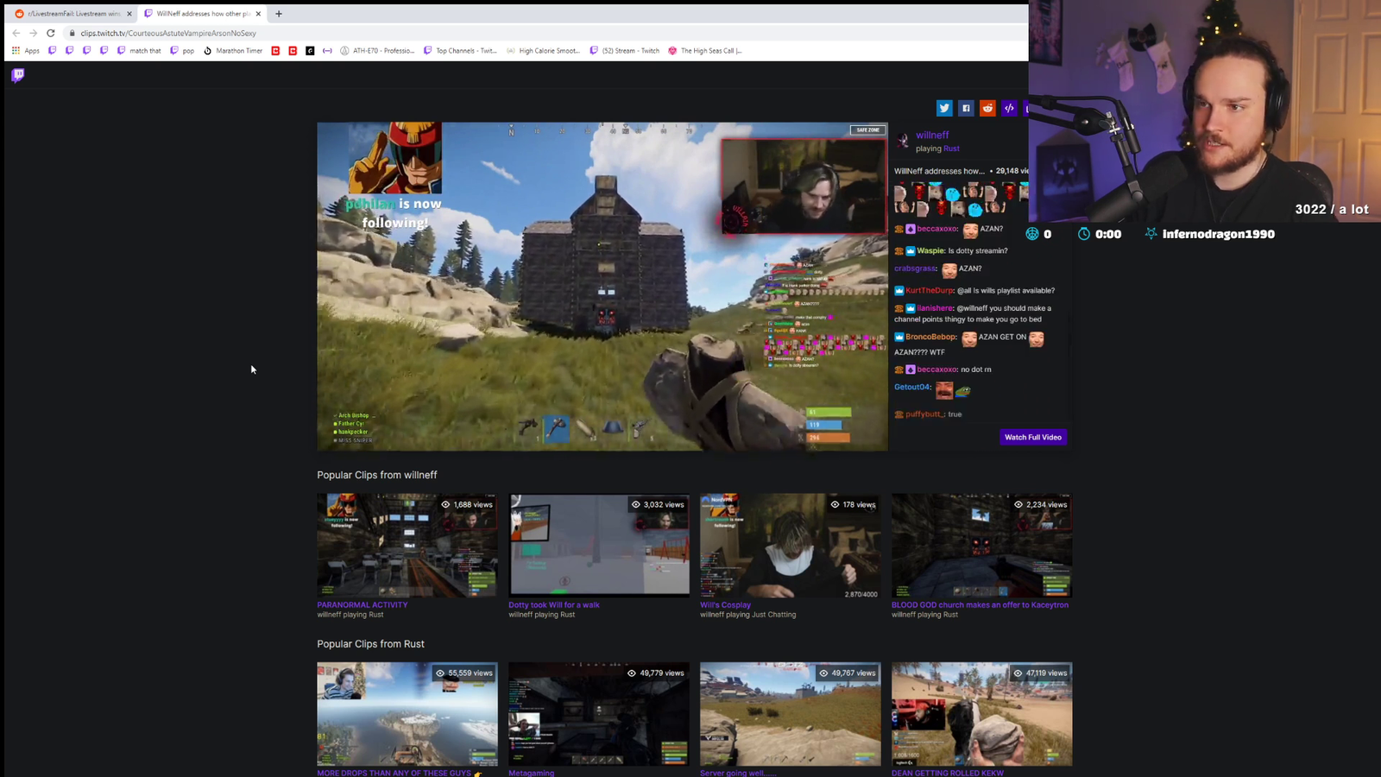Open the clip thumbnail with 2,234 views
Screen dimensions: 1381x777
[x=982, y=546]
